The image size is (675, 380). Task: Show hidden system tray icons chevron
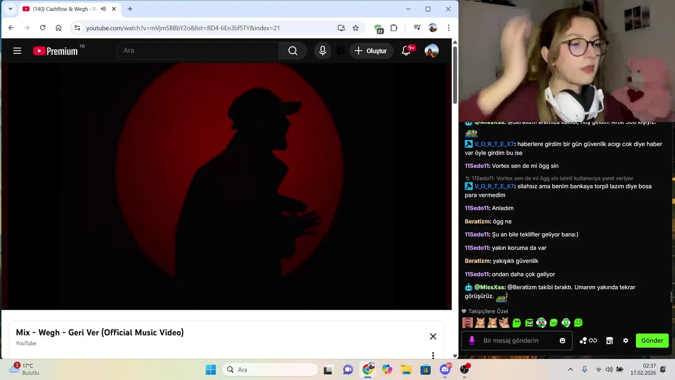pyautogui.click(x=570, y=369)
